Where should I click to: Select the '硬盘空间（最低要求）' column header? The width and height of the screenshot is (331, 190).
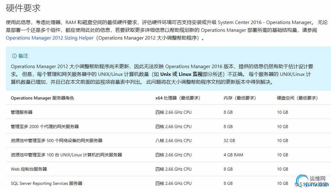pyautogui.click(x=297, y=98)
